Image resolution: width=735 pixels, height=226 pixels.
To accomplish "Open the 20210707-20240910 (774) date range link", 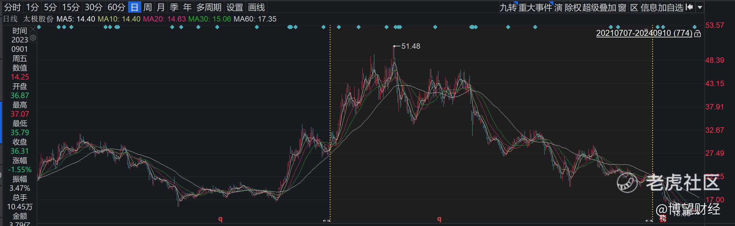I will (x=644, y=33).
